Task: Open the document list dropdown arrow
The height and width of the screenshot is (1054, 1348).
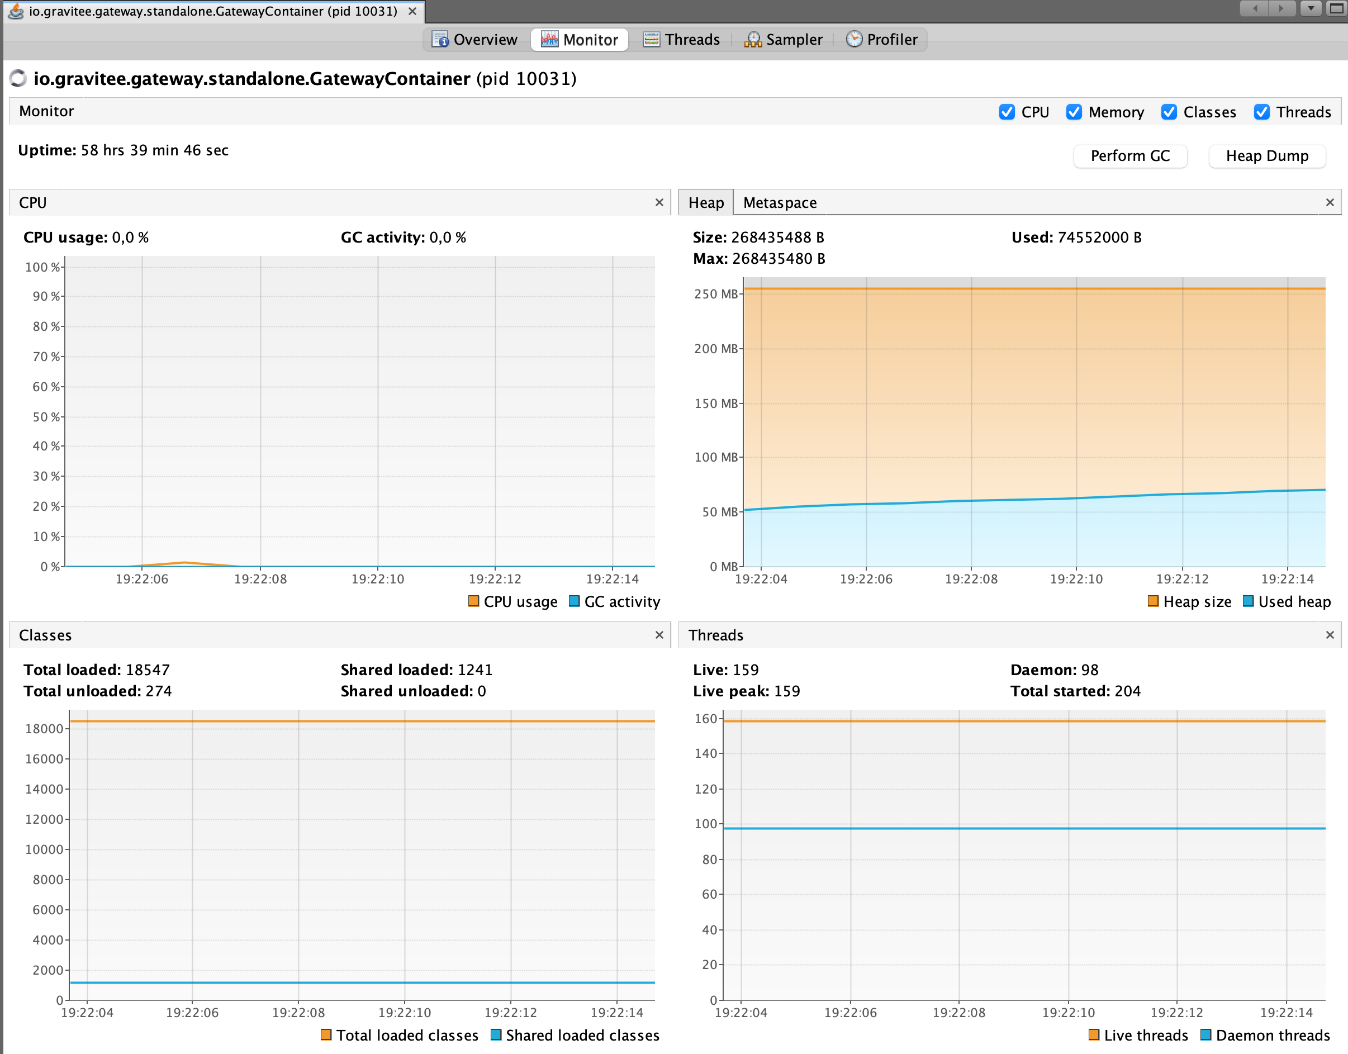Action: click(1311, 8)
